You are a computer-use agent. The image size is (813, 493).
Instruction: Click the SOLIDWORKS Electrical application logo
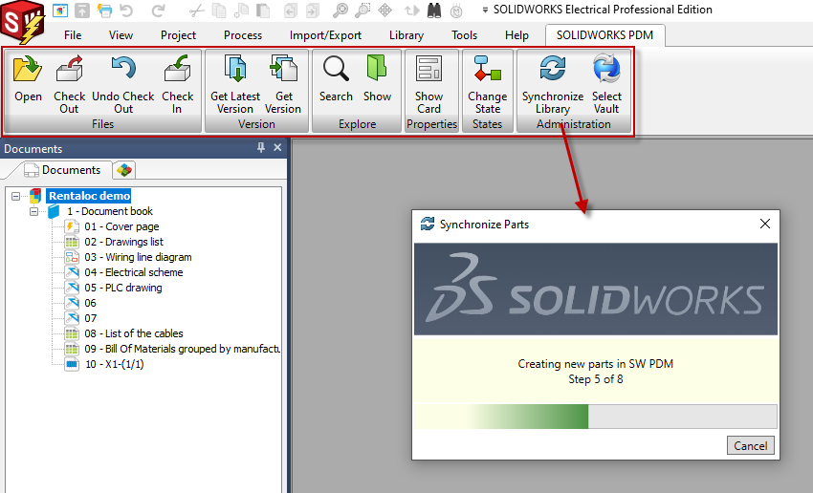click(23, 22)
